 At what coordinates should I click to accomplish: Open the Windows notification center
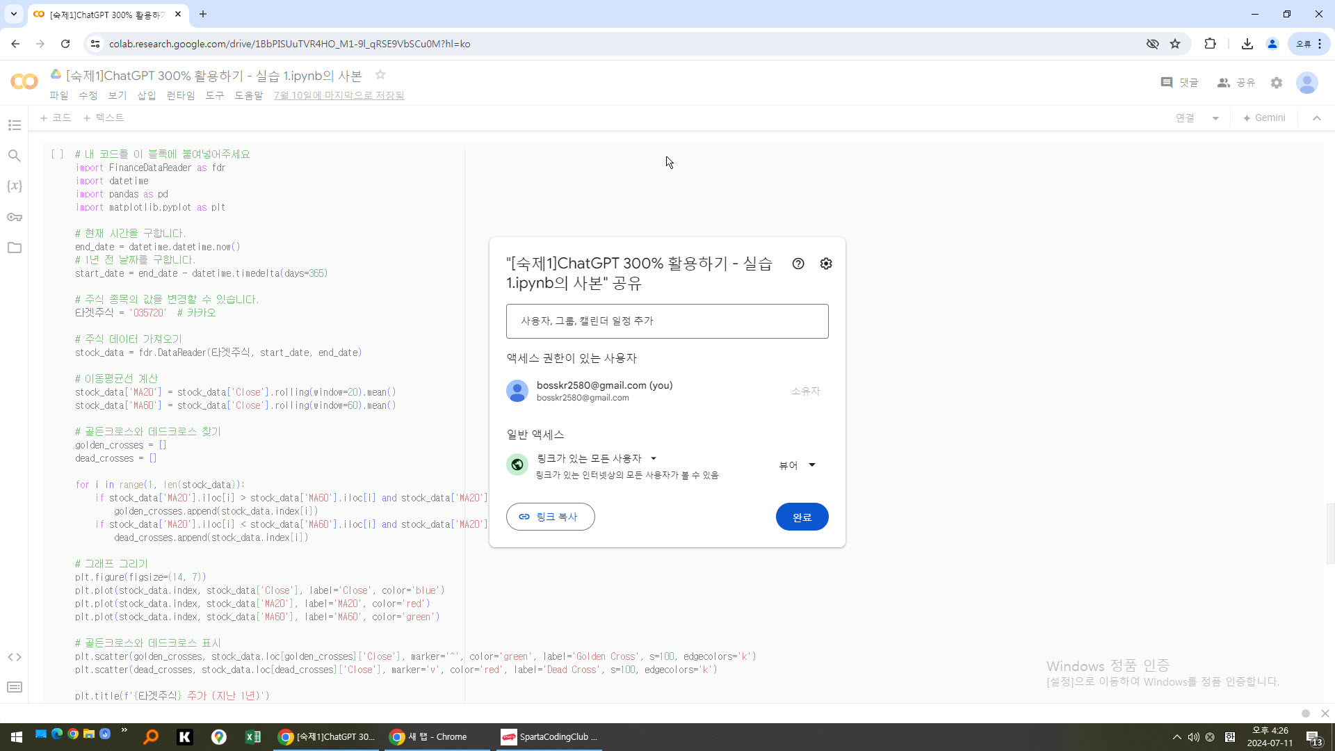[x=1313, y=737]
